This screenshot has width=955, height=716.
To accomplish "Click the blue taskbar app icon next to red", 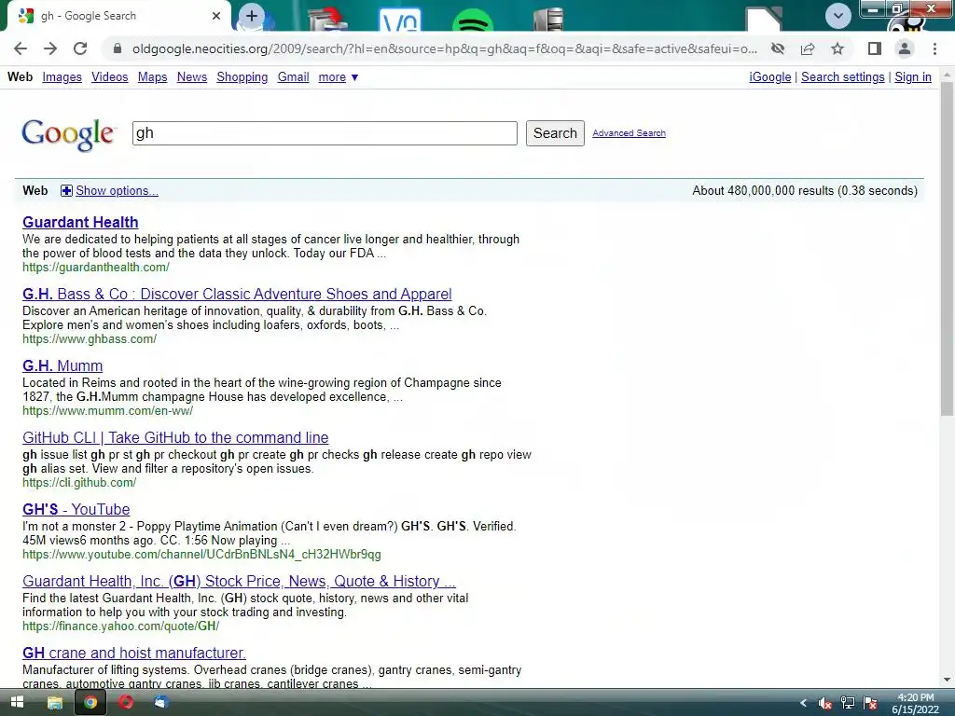I will [161, 703].
